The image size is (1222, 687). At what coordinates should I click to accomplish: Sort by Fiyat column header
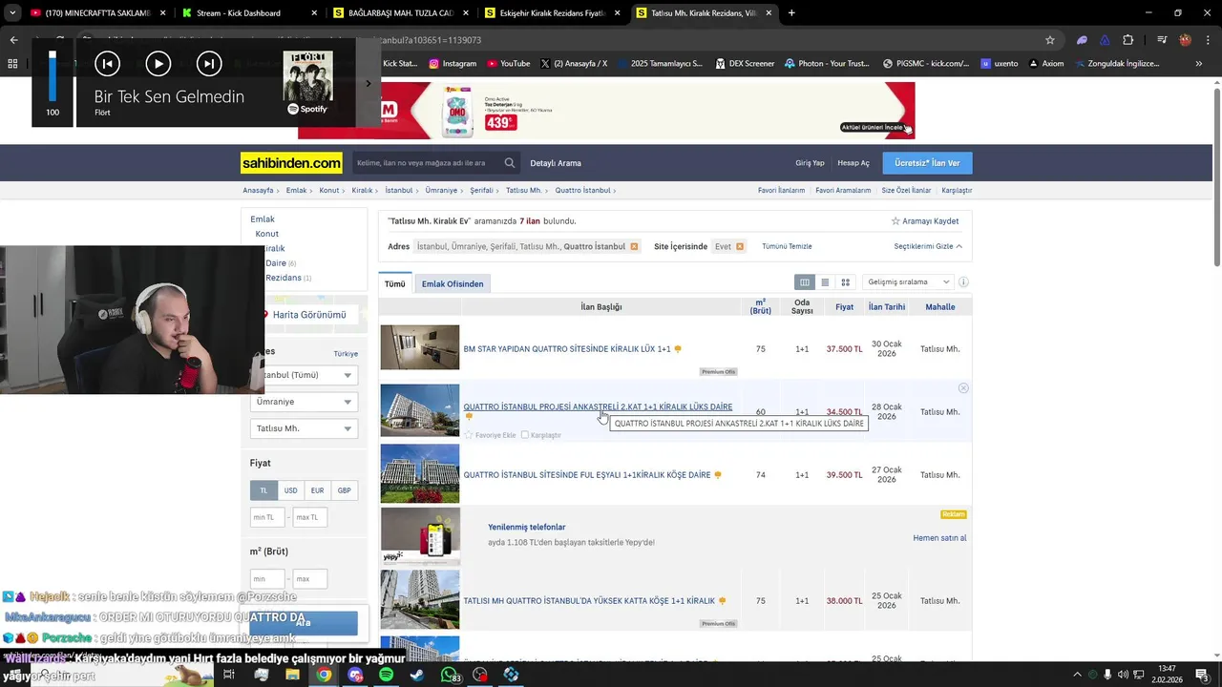tap(844, 307)
